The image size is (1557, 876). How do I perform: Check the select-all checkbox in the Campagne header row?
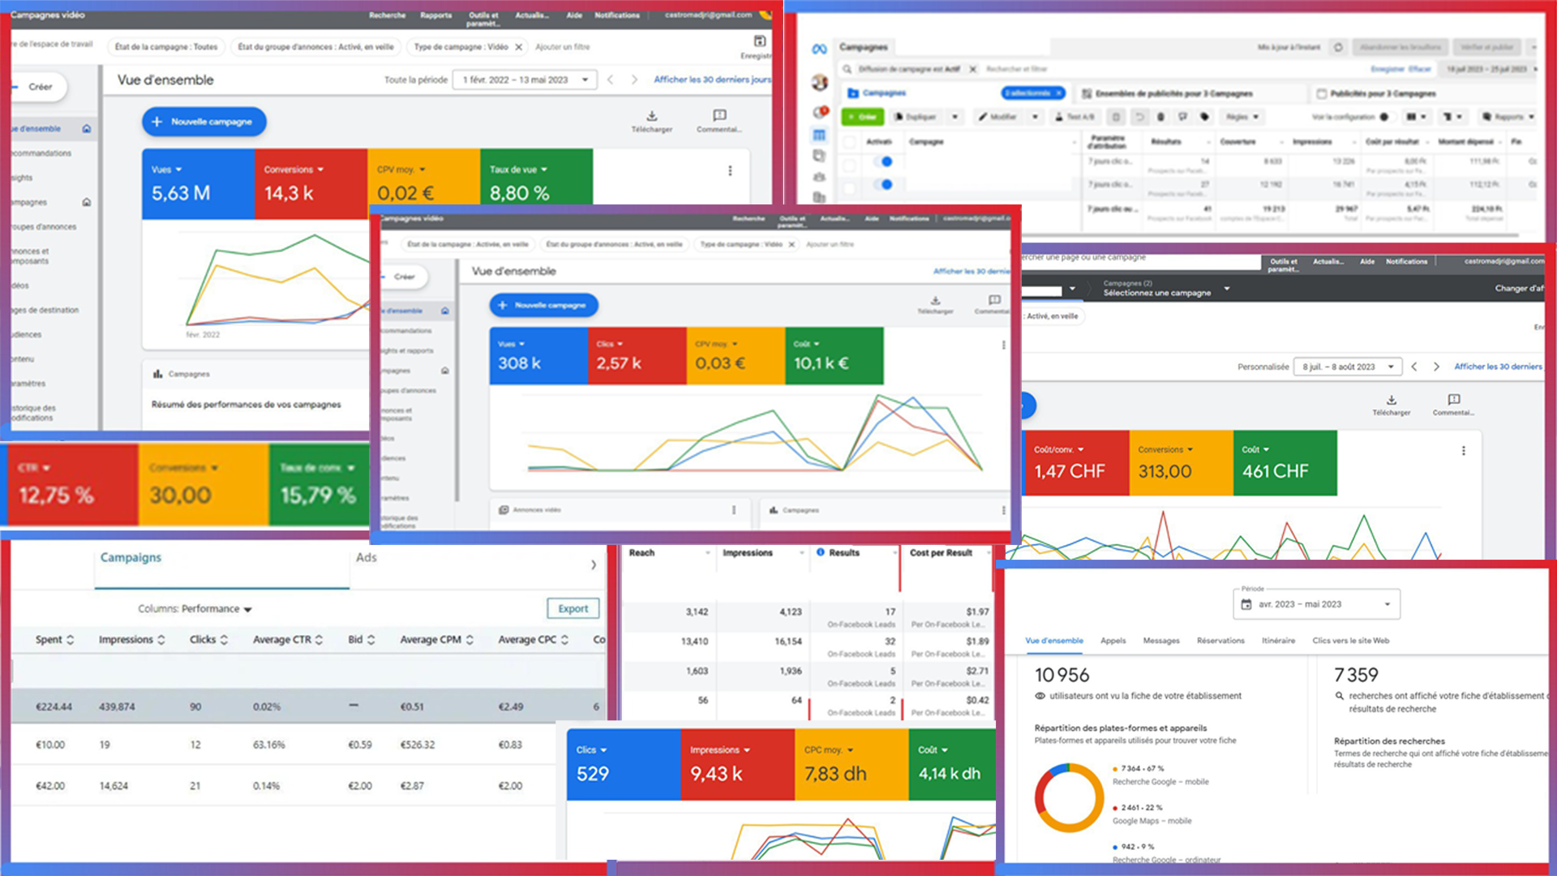pos(849,142)
